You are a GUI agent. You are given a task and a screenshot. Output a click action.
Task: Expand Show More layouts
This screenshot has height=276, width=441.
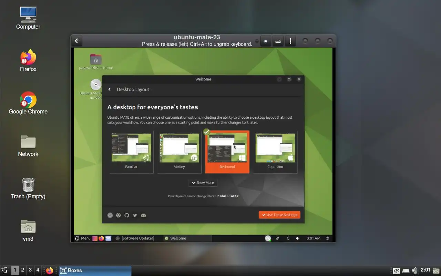203,183
